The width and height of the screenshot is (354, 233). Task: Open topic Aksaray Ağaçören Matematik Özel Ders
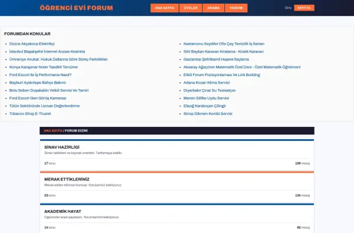point(242,67)
